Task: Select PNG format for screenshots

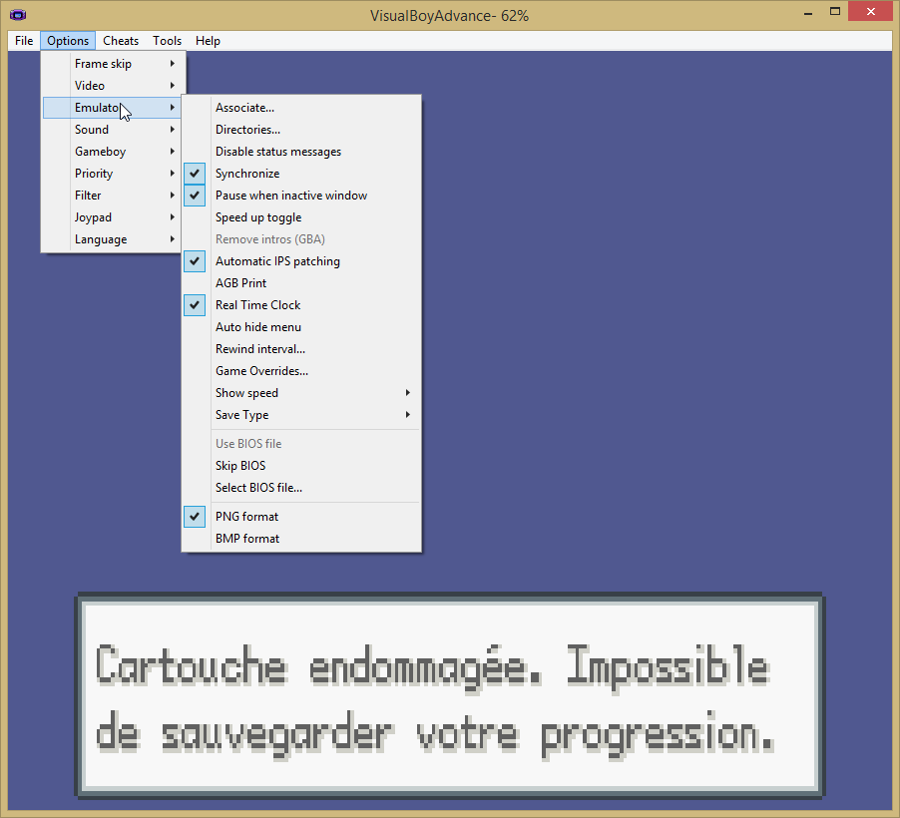Action: (x=301, y=517)
